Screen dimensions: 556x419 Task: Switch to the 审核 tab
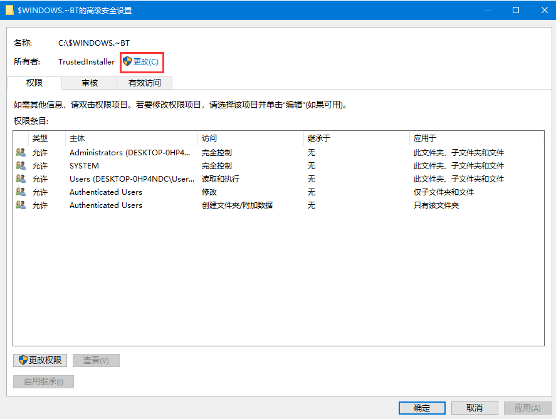pyautogui.click(x=89, y=83)
